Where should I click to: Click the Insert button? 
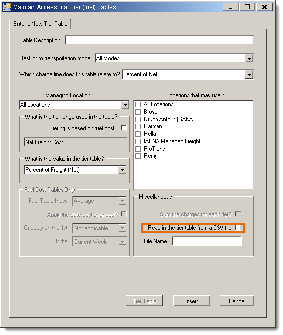[191, 301]
